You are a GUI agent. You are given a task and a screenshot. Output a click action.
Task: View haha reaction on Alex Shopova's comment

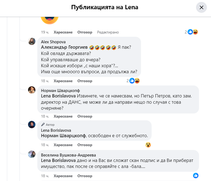pyautogui.click(x=137, y=81)
